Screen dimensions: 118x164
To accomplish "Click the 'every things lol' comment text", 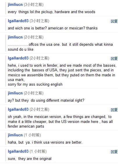I will click(x=51, y=12).
